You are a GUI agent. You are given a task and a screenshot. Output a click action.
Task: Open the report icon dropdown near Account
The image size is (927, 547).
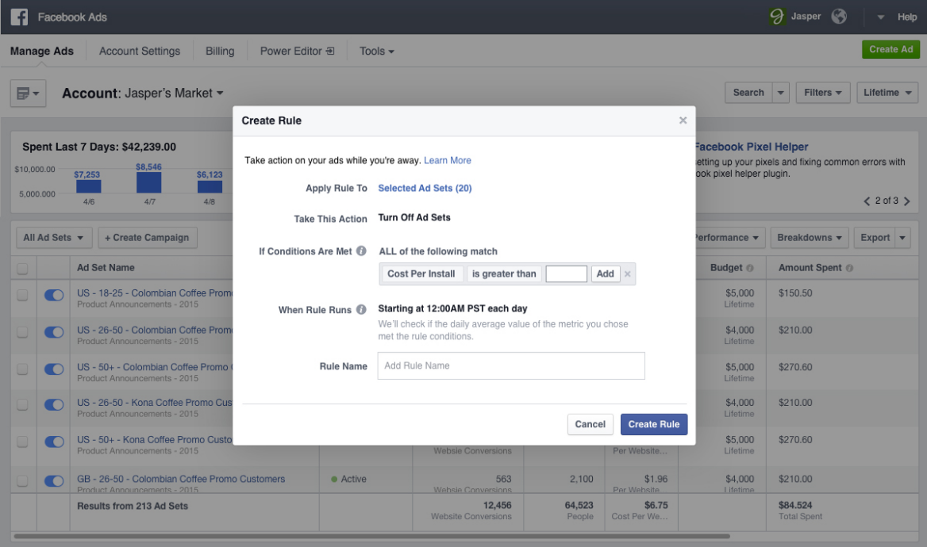click(x=29, y=94)
